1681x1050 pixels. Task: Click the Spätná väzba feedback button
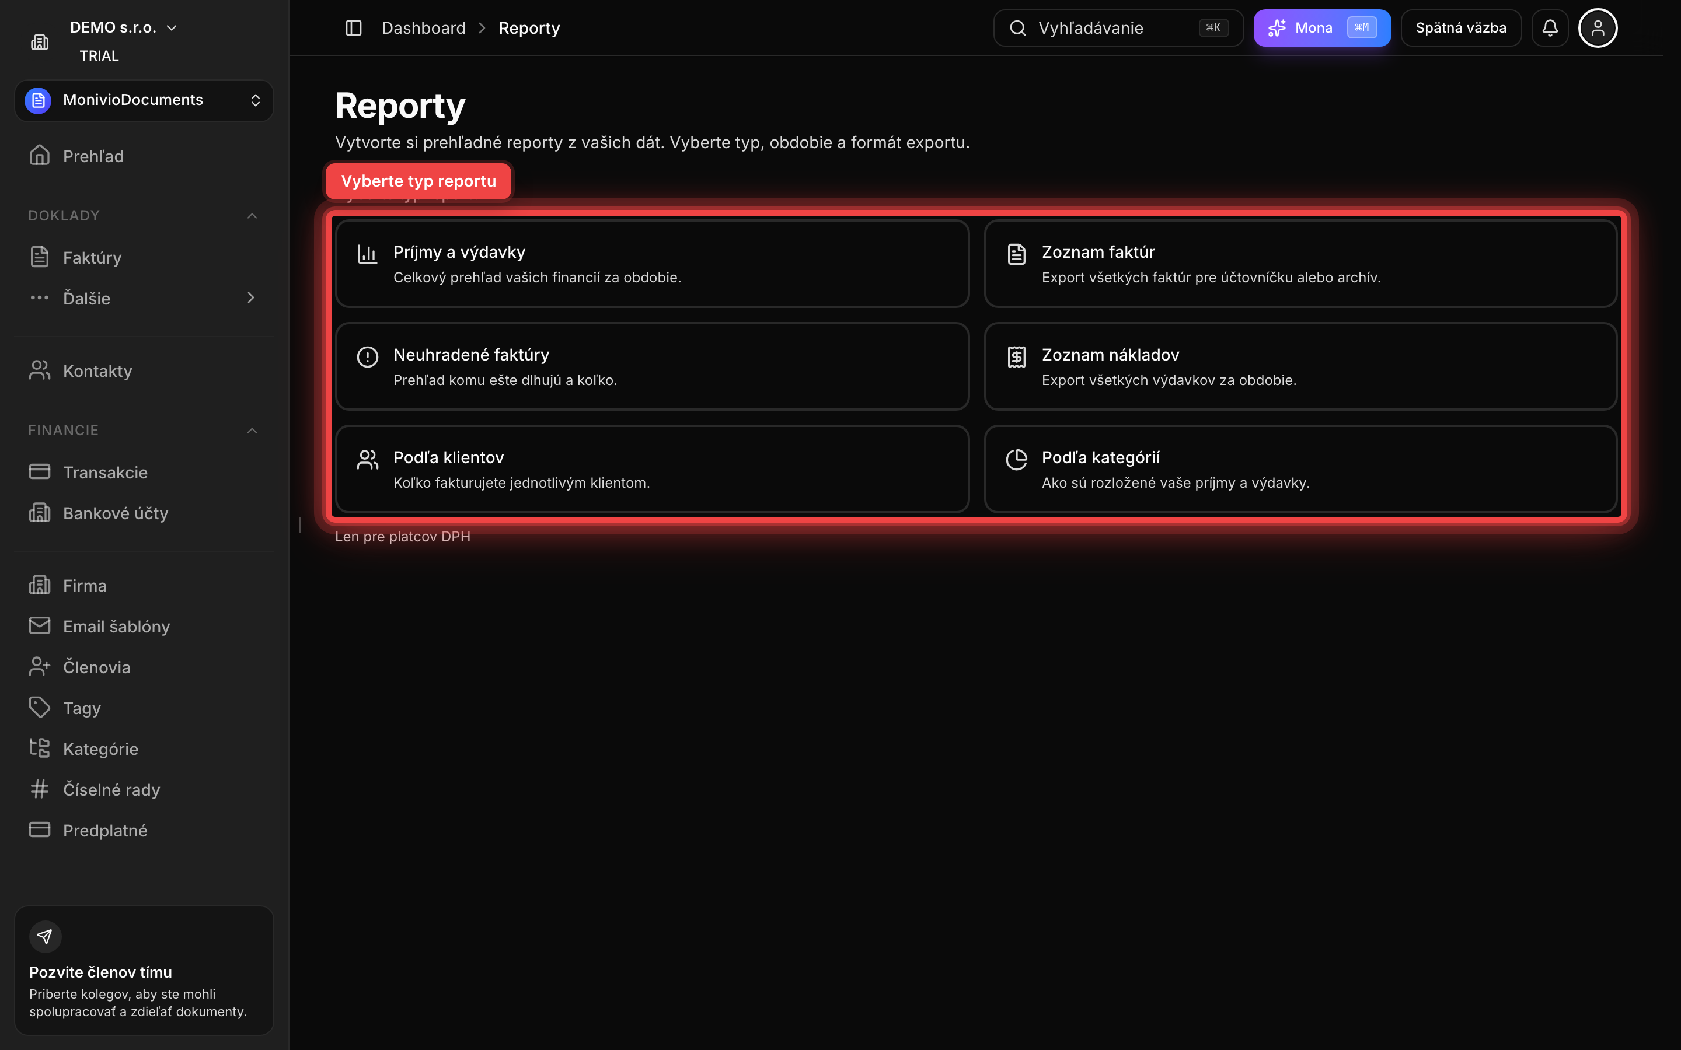[x=1461, y=28]
